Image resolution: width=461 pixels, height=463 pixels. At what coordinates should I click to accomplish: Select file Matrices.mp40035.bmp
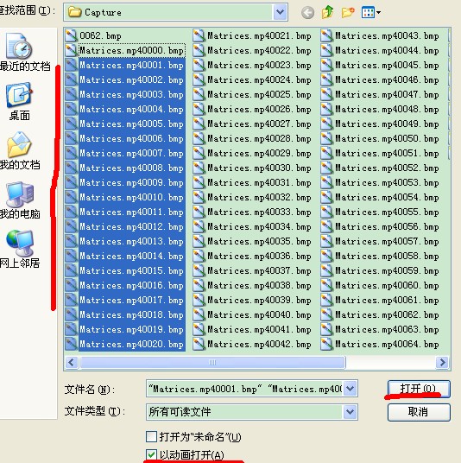pyautogui.click(x=259, y=241)
